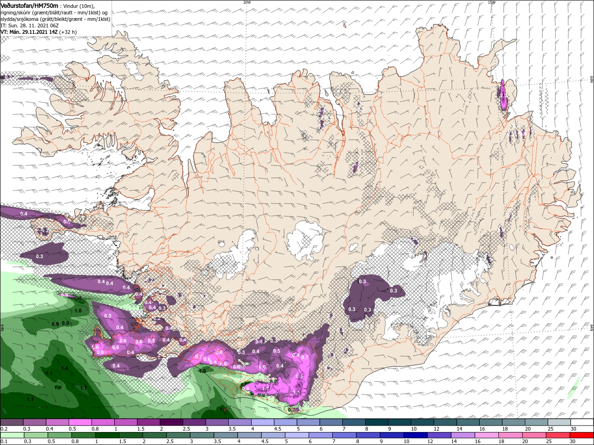Select lower legend row green swatch labeled 0.5

click(x=59, y=435)
